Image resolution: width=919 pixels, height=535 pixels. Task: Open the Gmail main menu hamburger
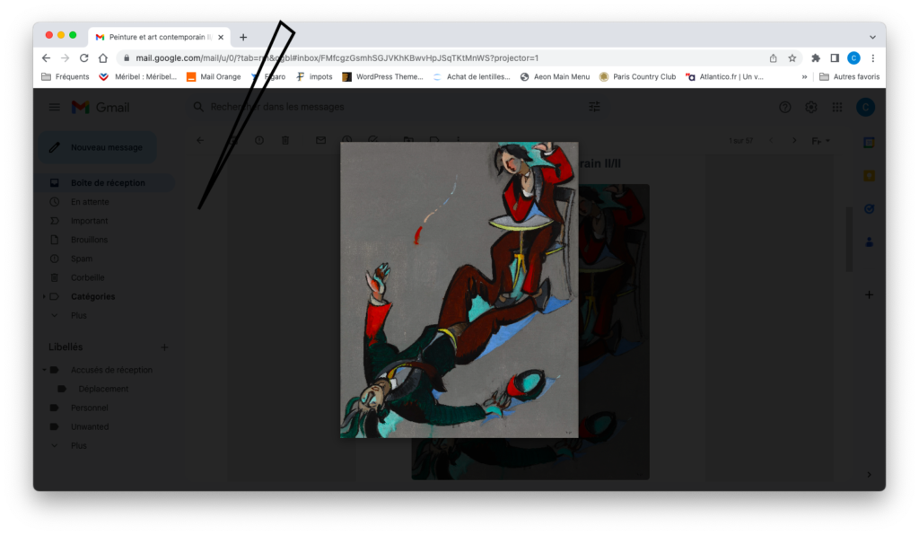(x=54, y=107)
